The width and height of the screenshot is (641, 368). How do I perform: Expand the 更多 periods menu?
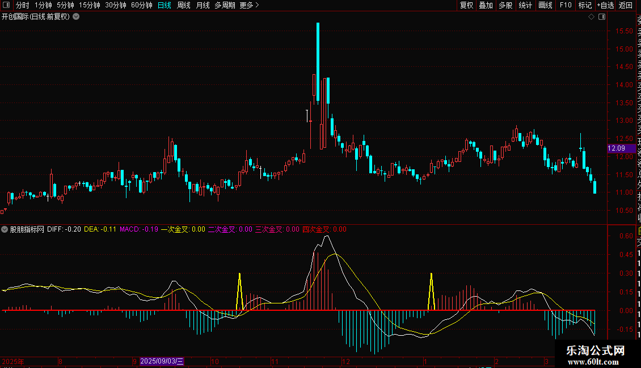pyautogui.click(x=249, y=5)
